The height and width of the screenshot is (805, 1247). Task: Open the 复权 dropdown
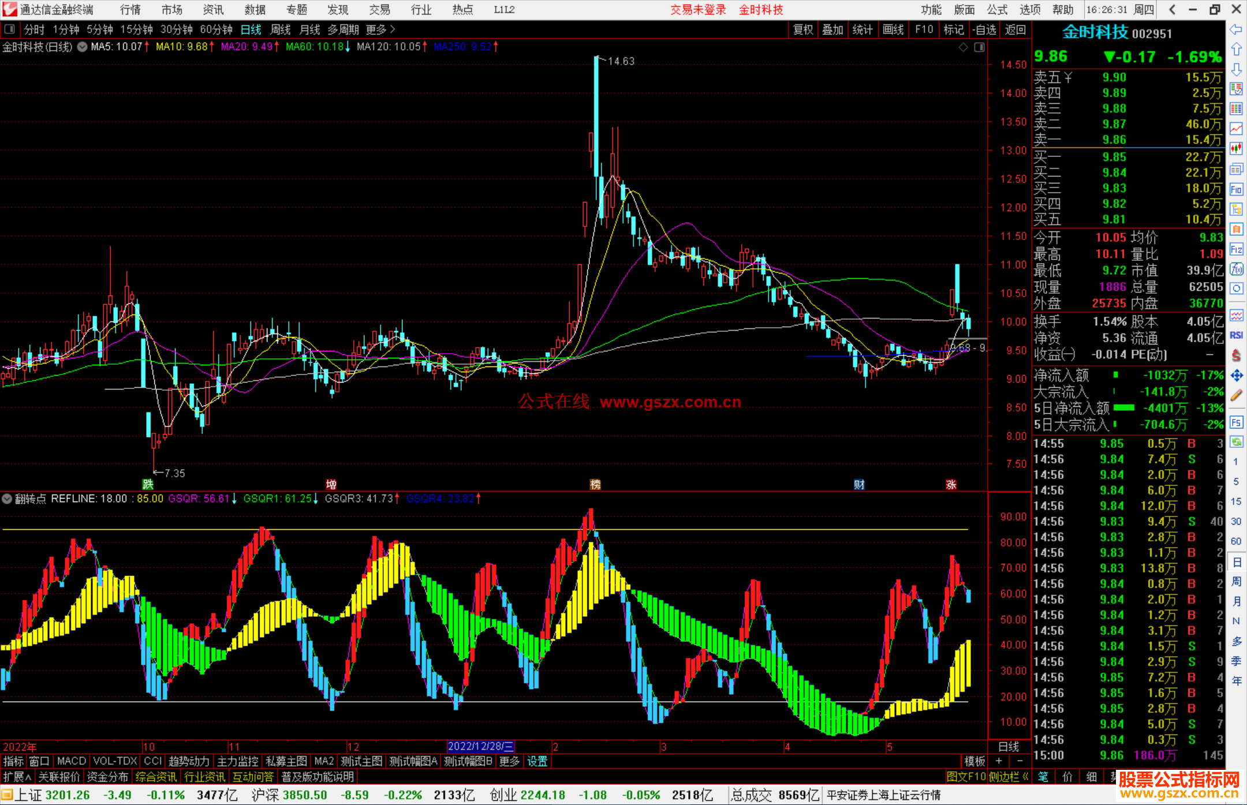(x=803, y=29)
